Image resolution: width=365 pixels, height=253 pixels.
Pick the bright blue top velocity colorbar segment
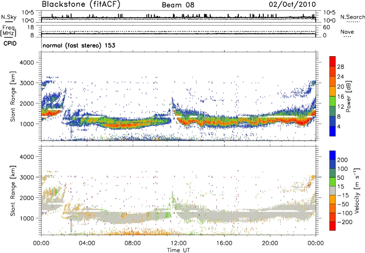point(333,155)
